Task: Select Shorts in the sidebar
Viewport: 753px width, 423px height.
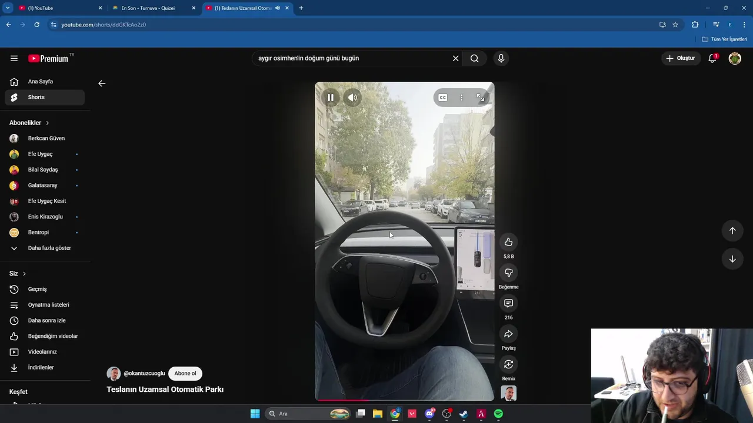Action: click(x=45, y=98)
